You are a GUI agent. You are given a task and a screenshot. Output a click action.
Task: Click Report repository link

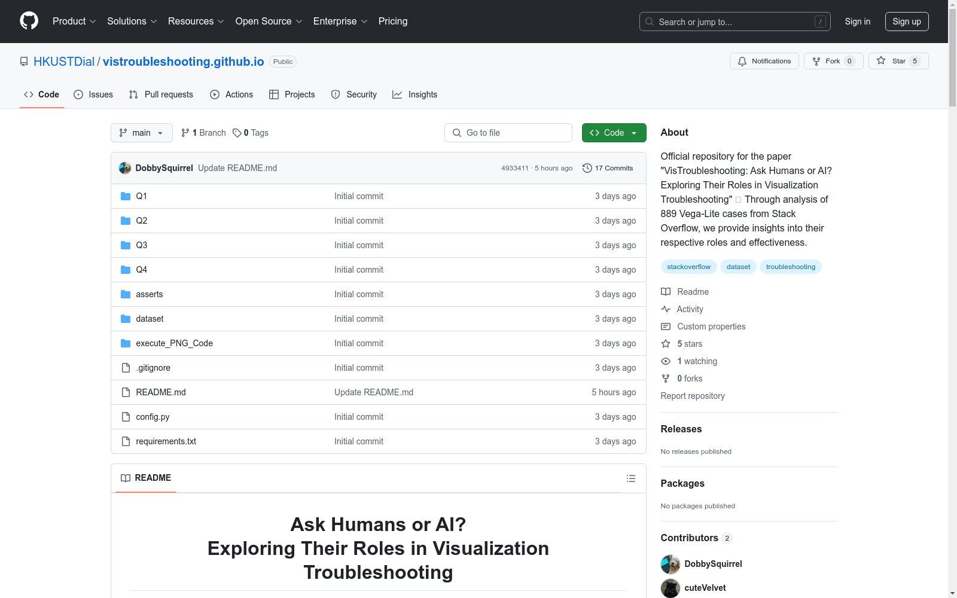coord(693,396)
